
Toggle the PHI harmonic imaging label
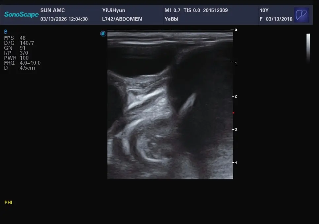(x=8, y=203)
